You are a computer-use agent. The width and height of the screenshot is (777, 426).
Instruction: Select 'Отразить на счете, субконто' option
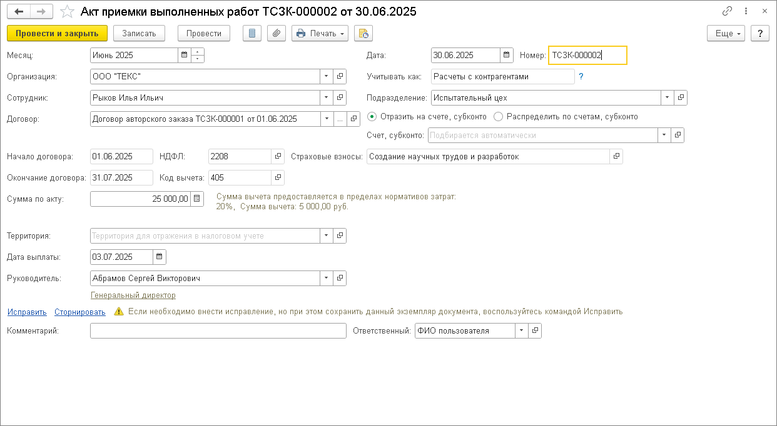[x=372, y=116]
